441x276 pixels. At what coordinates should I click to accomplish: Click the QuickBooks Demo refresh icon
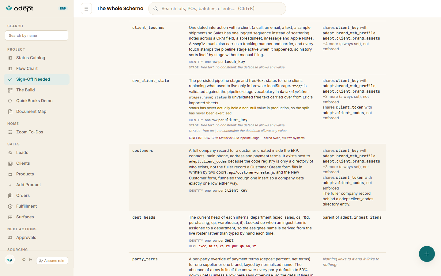click(x=10, y=101)
